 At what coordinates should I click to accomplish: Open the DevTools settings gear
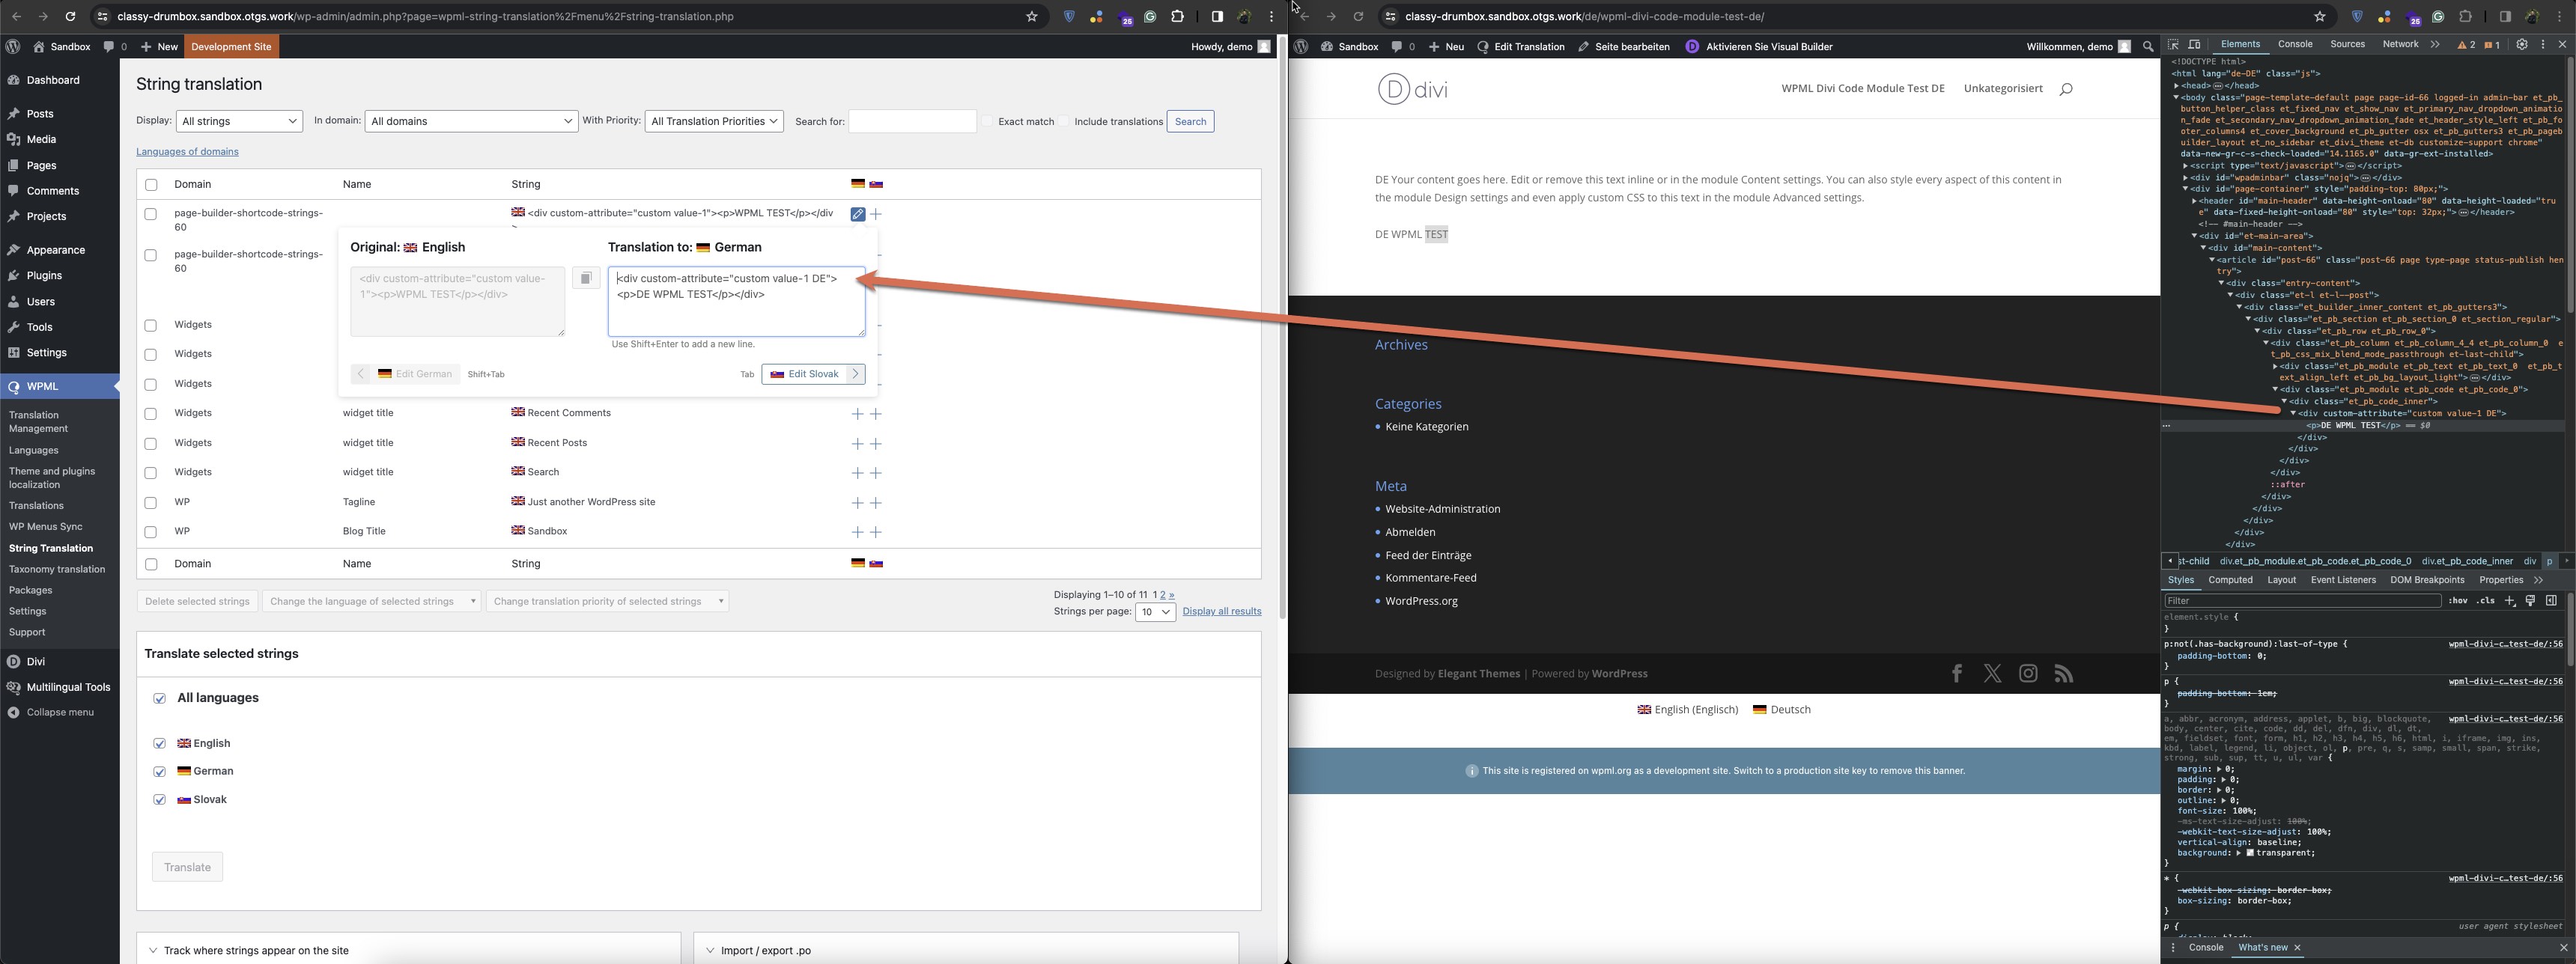tap(2521, 45)
